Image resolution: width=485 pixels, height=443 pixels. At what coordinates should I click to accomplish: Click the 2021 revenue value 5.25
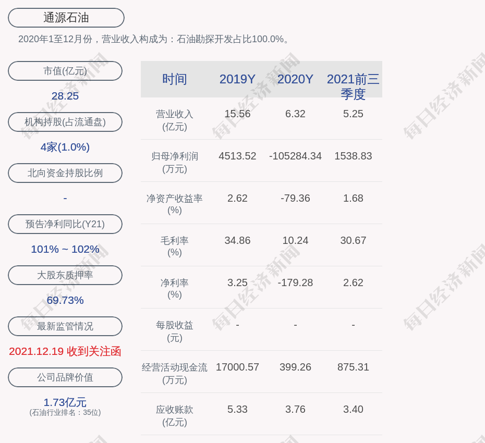(353, 114)
